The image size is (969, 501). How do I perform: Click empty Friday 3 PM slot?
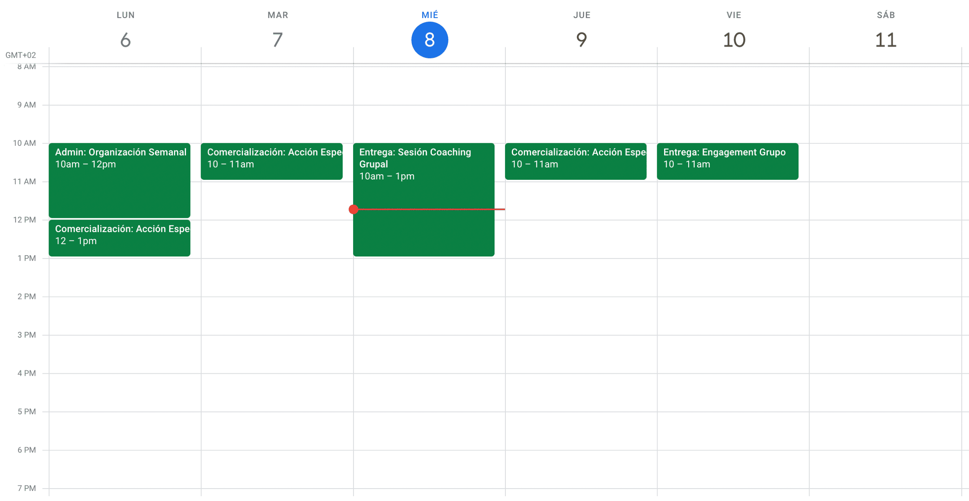point(734,354)
